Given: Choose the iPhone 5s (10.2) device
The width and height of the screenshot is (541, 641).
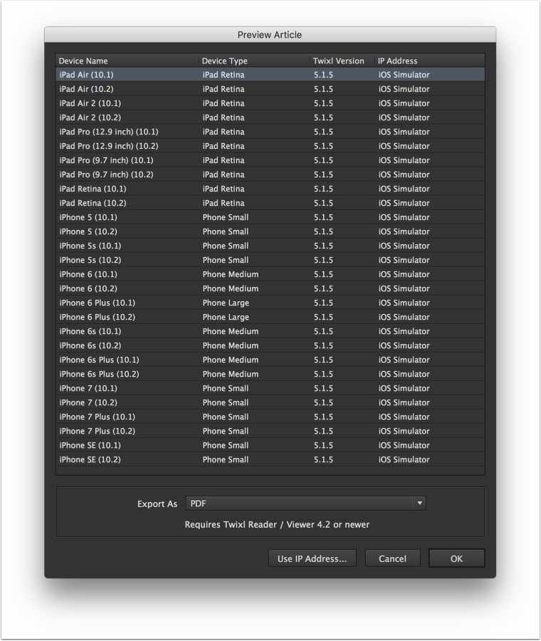Looking at the screenshot, I should (270, 260).
